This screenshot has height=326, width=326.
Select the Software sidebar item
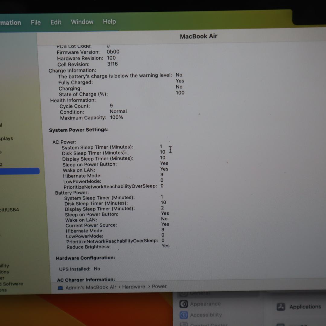tap(11, 284)
